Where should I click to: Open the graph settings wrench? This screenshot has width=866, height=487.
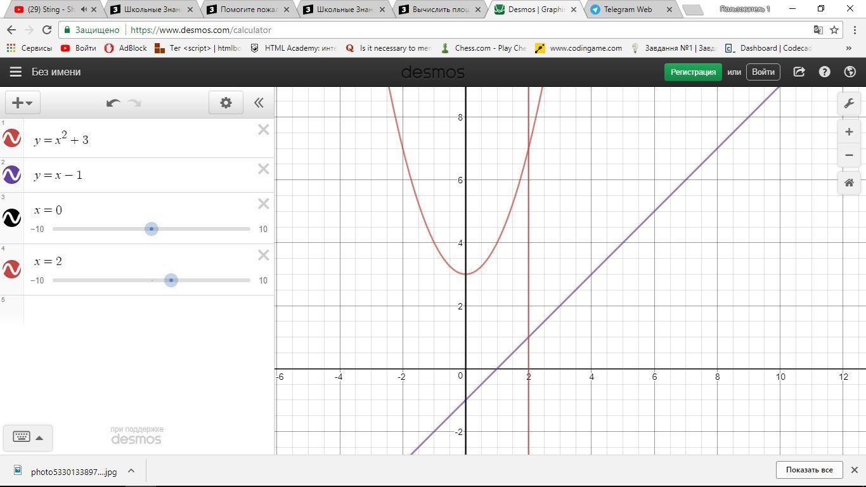850,103
